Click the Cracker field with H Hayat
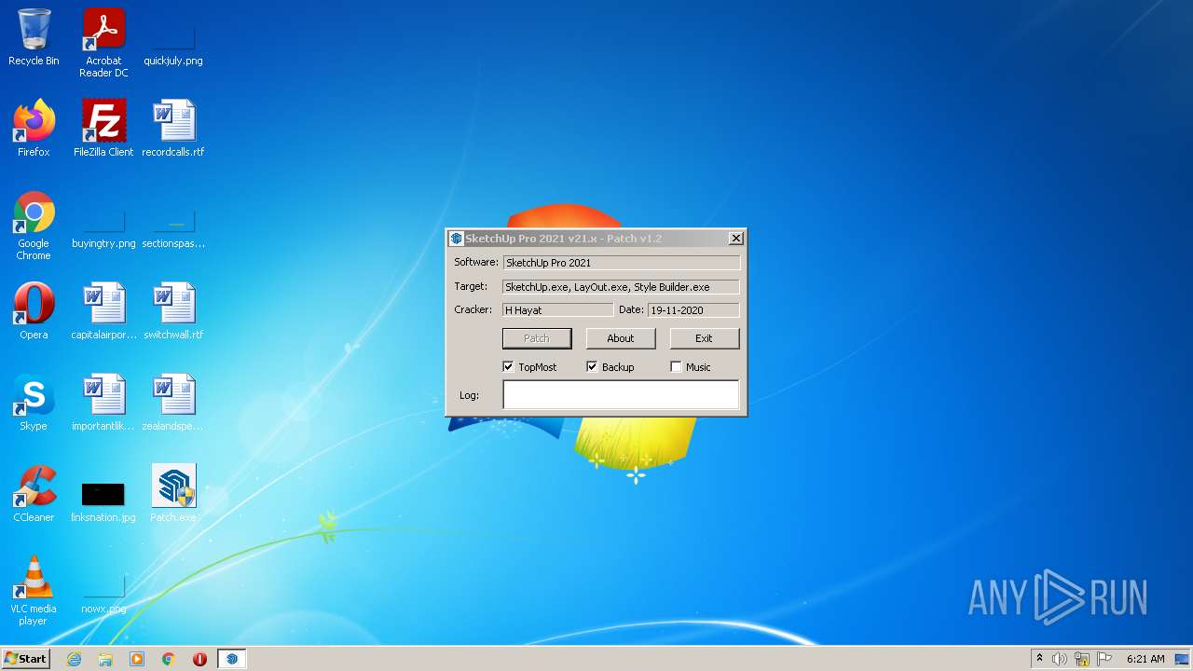The height and width of the screenshot is (671, 1193). [557, 310]
